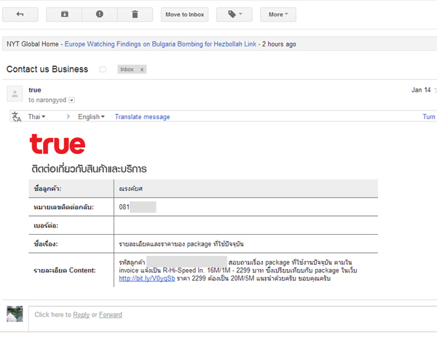Viewport: 437px width, 338px height.
Task: Click the translate language icon
Action: [17, 116]
